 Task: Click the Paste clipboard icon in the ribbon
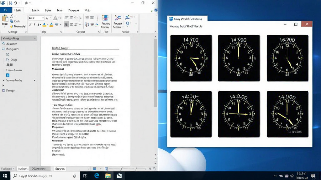pyautogui.click(x=5, y=18)
